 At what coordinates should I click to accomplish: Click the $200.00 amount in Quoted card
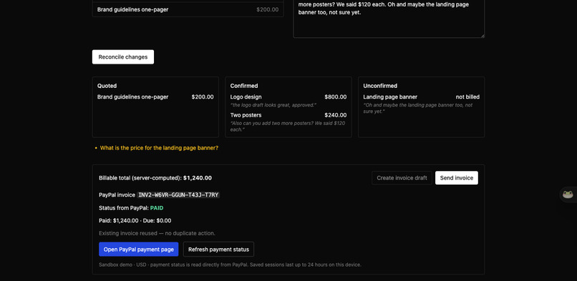[x=203, y=97]
